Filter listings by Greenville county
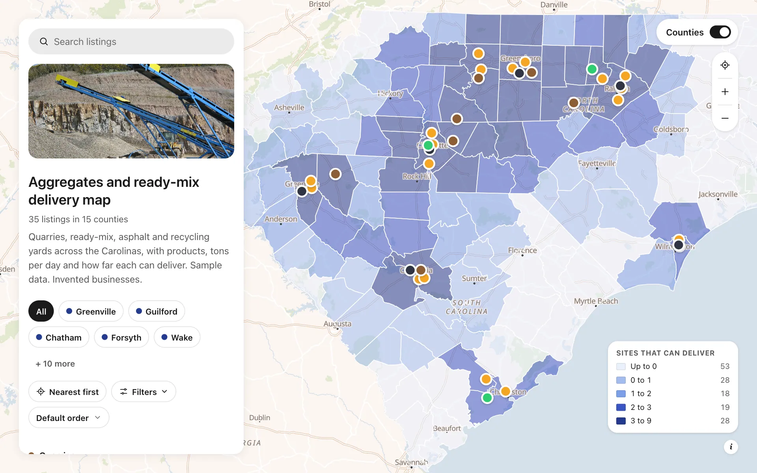This screenshot has width=757, height=473. (x=91, y=311)
